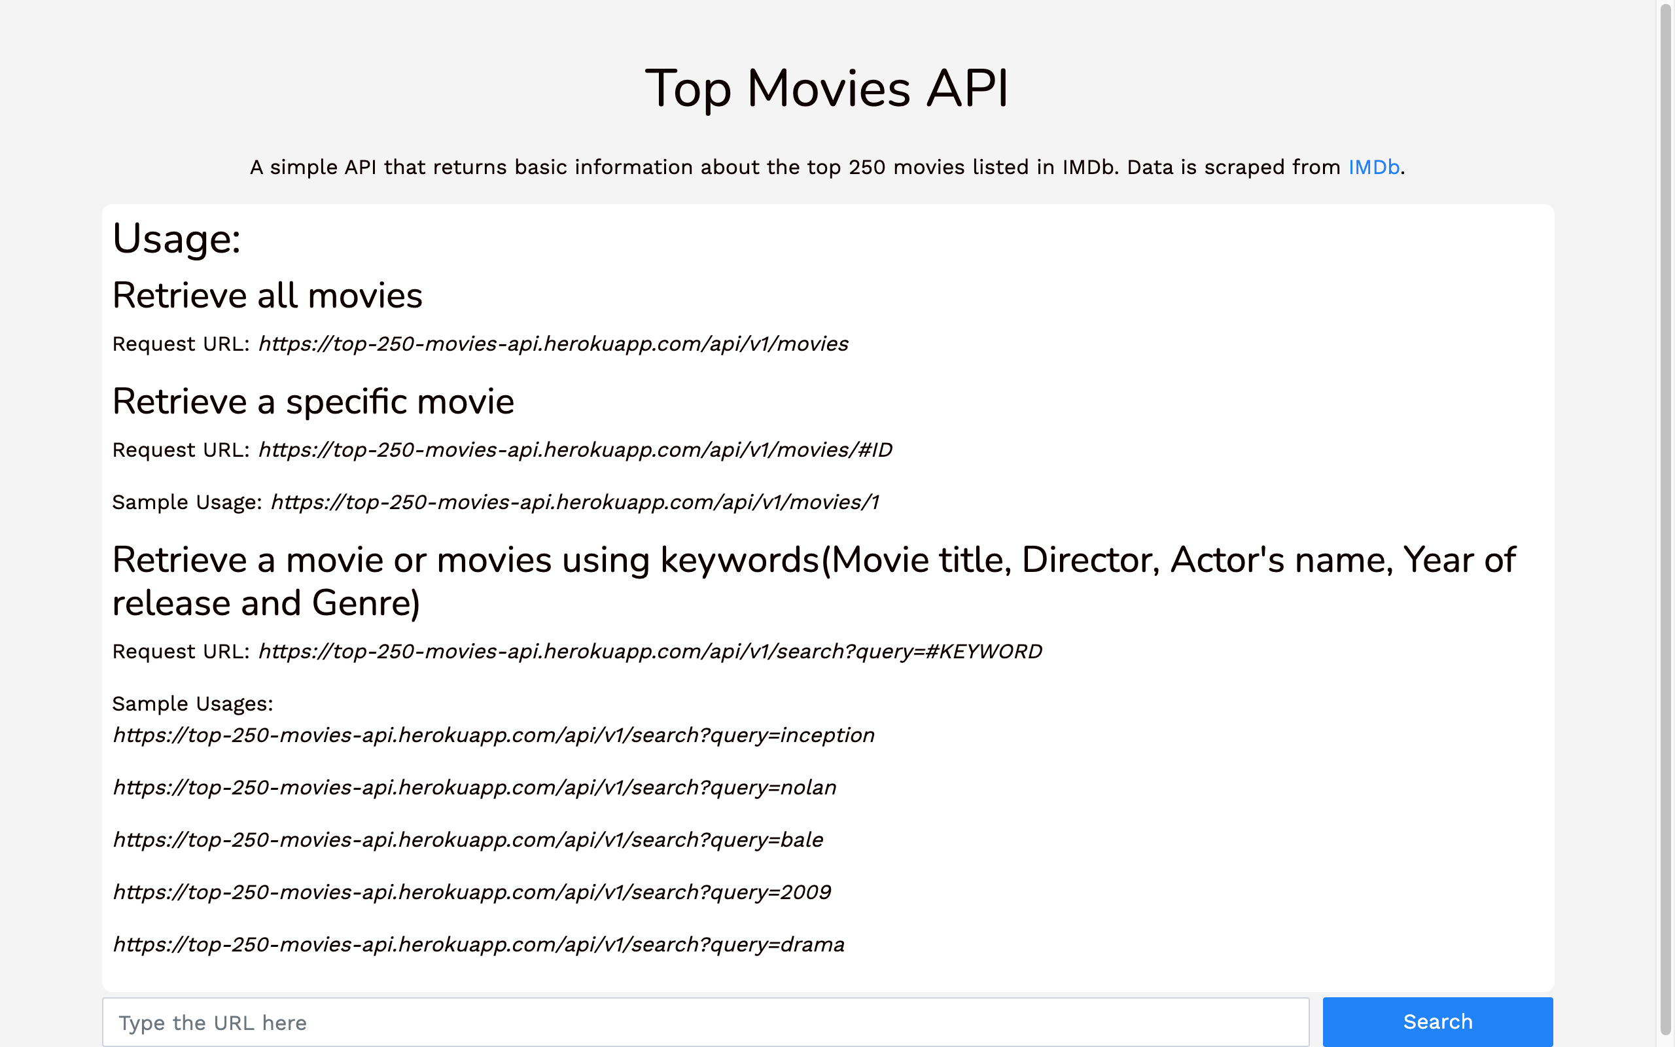Click the sample URL with query=drama
This screenshot has height=1047, width=1675.
click(478, 945)
